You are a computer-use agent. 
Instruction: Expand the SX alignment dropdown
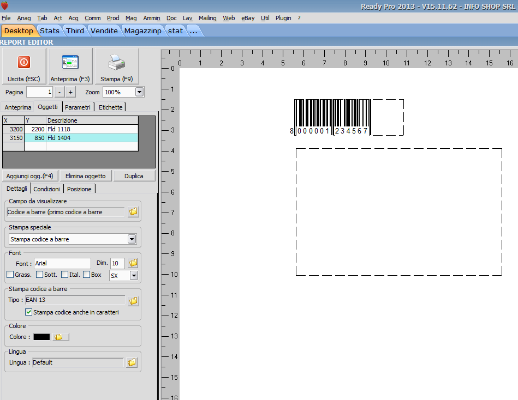pyautogui.click(x=134, y=276)
